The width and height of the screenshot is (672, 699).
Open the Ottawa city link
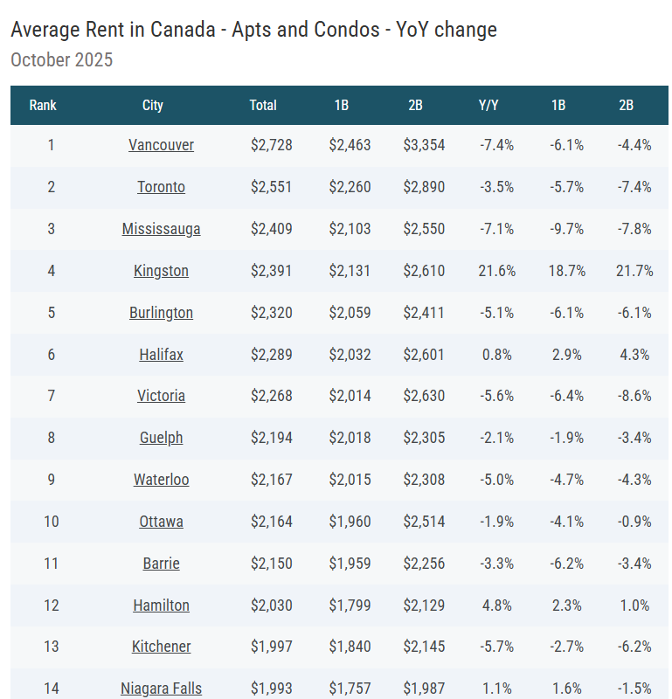(161, 522)
